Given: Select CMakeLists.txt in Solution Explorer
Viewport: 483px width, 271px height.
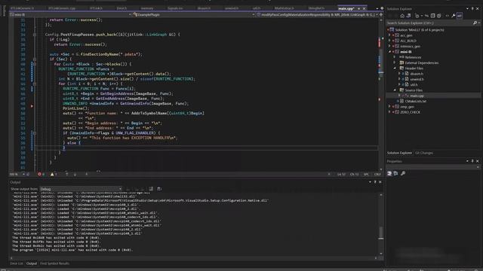Looking at the screenshot, I should click(416, 101).
